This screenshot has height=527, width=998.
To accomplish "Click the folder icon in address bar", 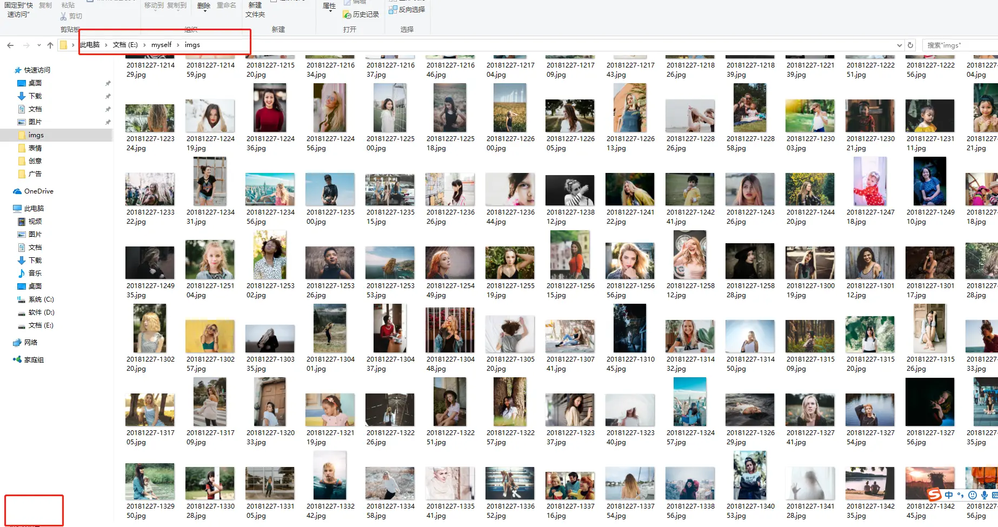I will click(x=63, y=45).
